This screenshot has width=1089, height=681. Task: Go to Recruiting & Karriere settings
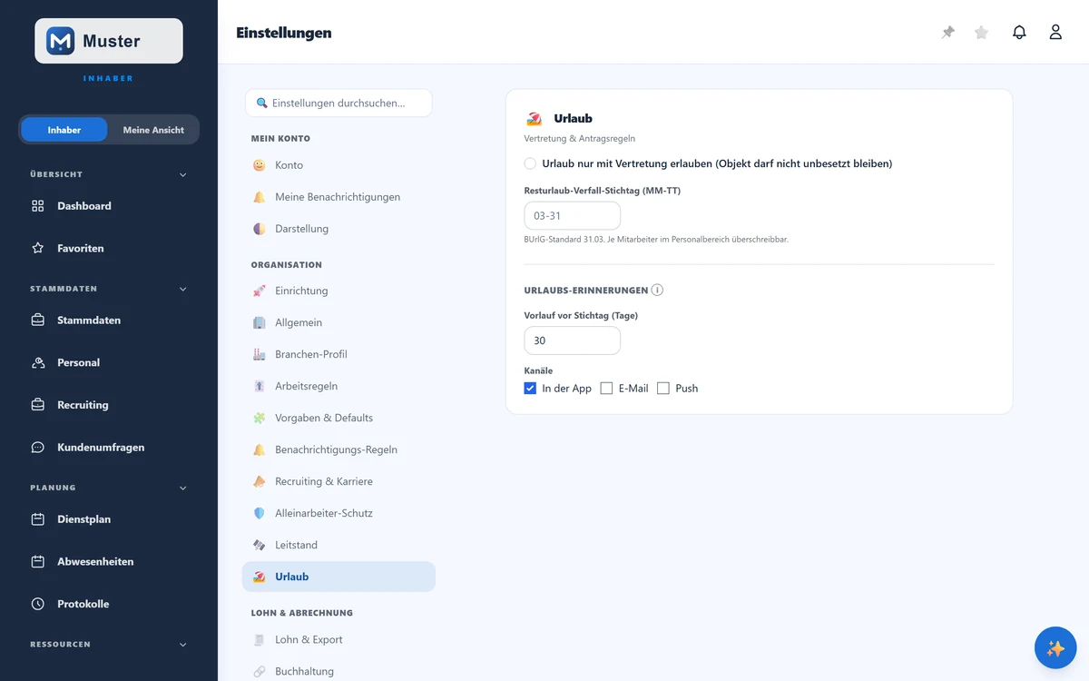pyautogui.click(x=338, y=481)
